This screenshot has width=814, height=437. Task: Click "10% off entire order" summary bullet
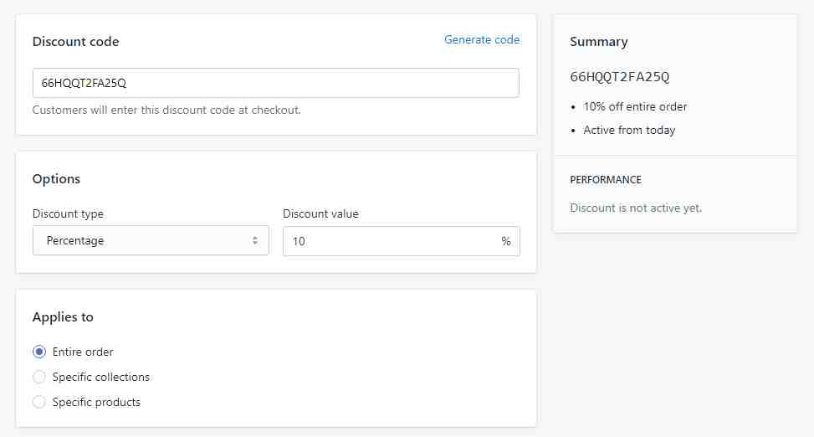(x=635, y=106)
